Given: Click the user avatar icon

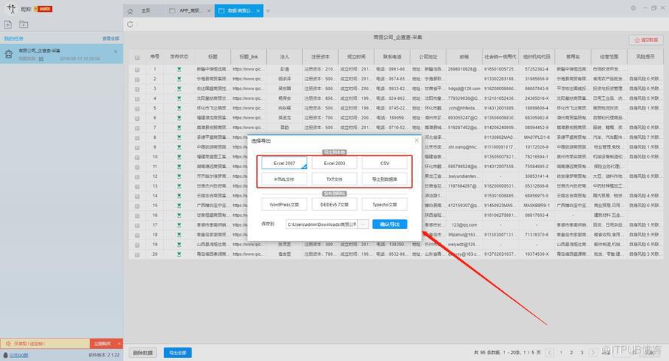Looking at the screenshot, I should coord(11,8).
